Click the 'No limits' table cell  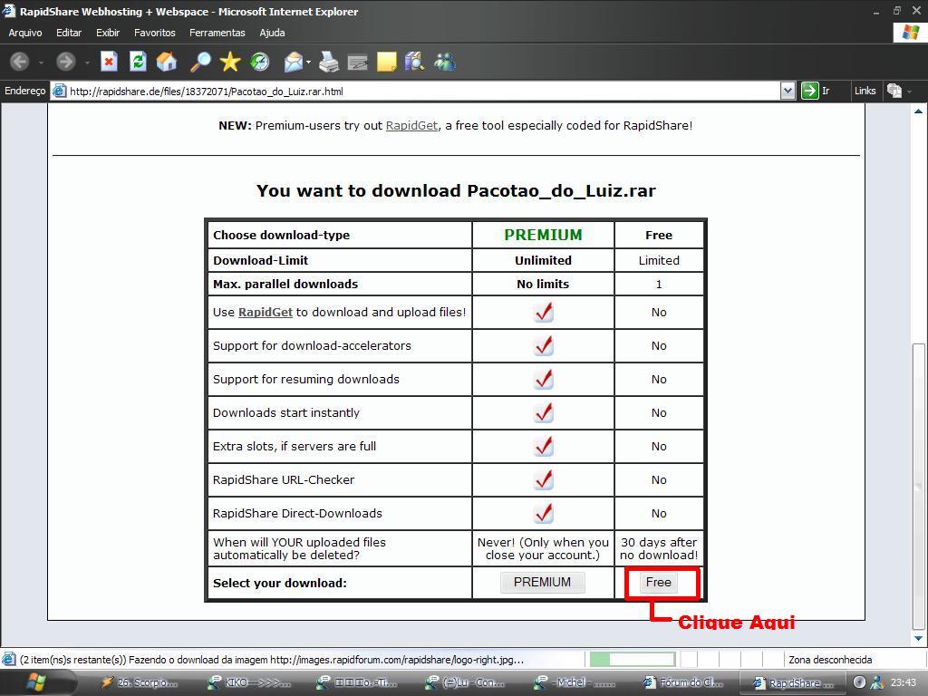click(x=543, y=284)
